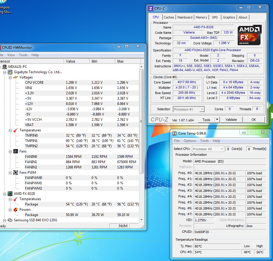273x261 pixels.
Task: Click the AMD FX-8320 chip icon
Action: [x=10, y=194]
